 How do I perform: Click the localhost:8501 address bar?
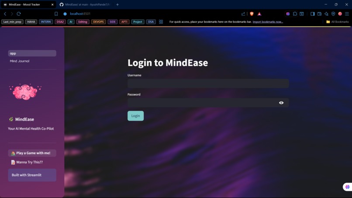tap(80, 14)
